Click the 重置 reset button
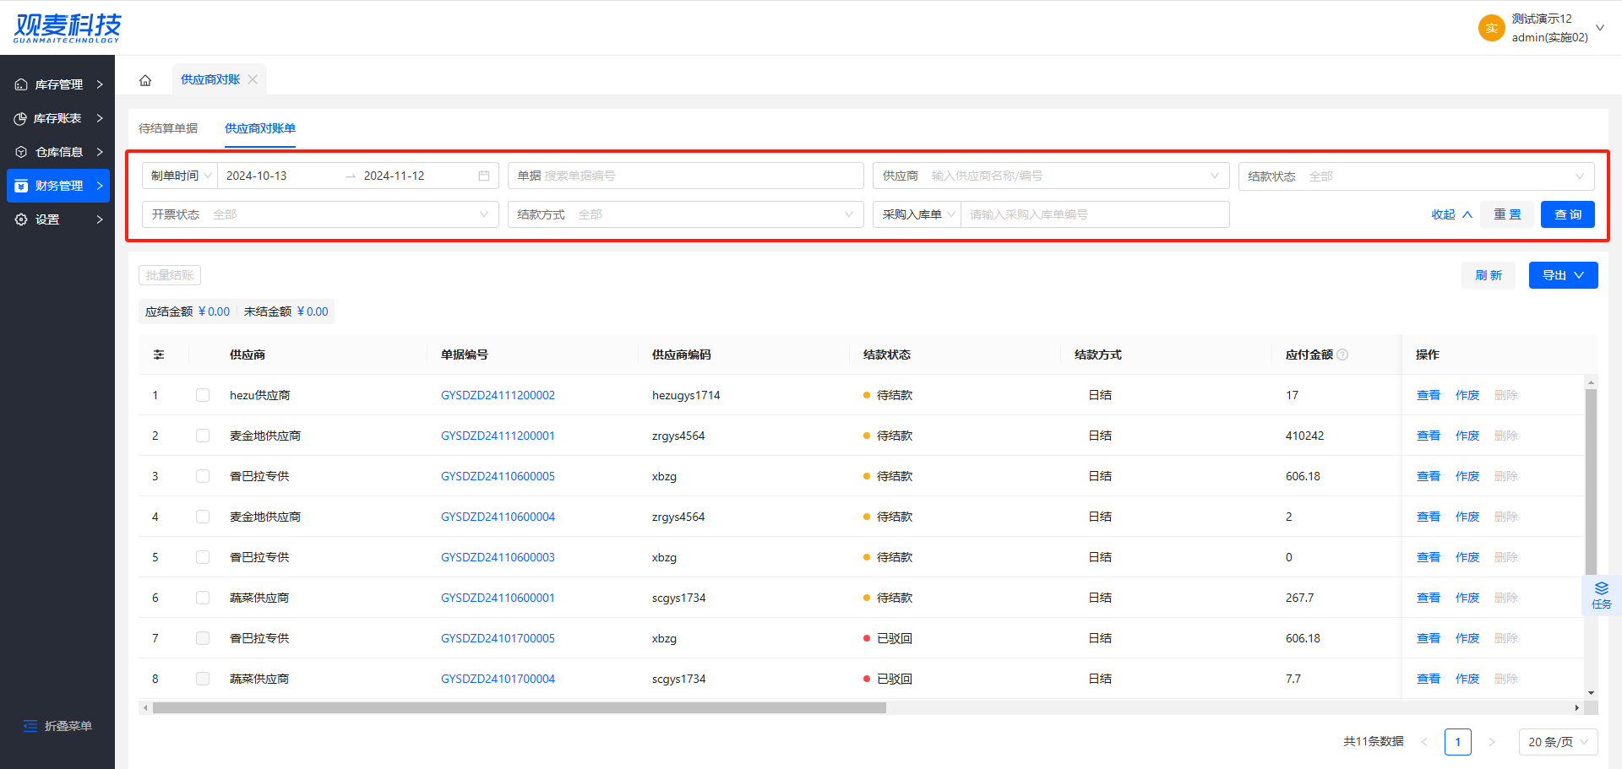The height and width of the screenshot is (769, 1622). click(x=1507, y=214)
